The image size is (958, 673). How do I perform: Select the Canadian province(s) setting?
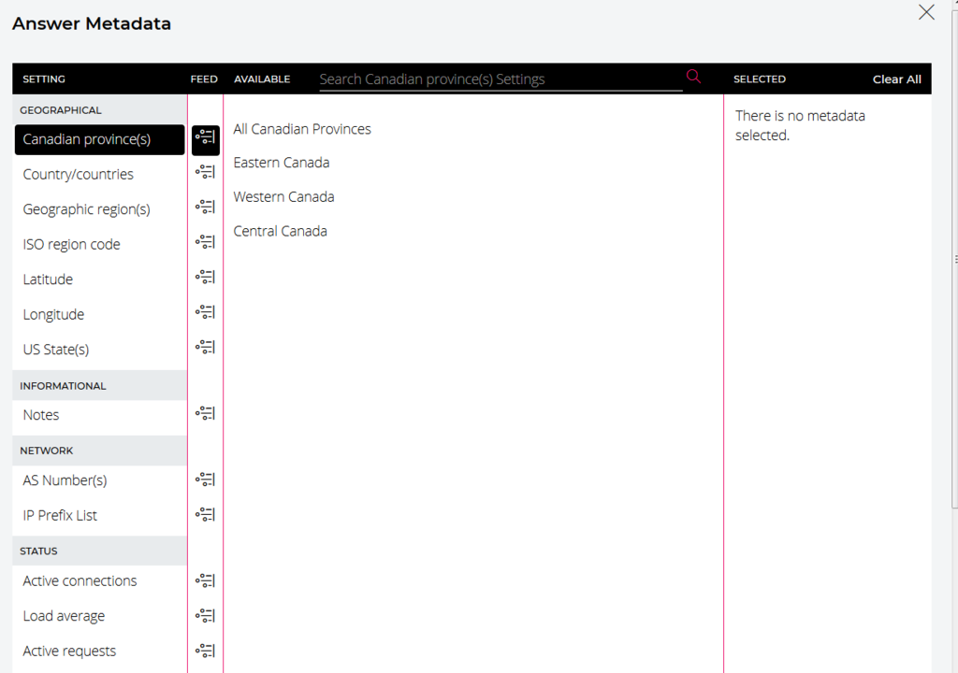[x=99, y=140]
